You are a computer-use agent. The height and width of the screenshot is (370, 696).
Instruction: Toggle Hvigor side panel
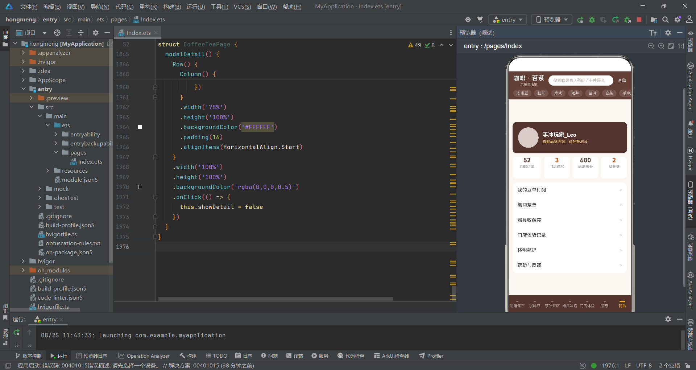pos(691,159)
